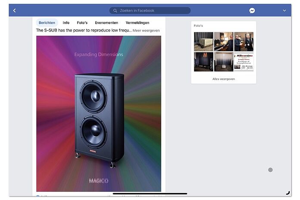Open the Magico S-SUB speaker post image
This screenshot has height=200, width=300.
click(99, 113)
